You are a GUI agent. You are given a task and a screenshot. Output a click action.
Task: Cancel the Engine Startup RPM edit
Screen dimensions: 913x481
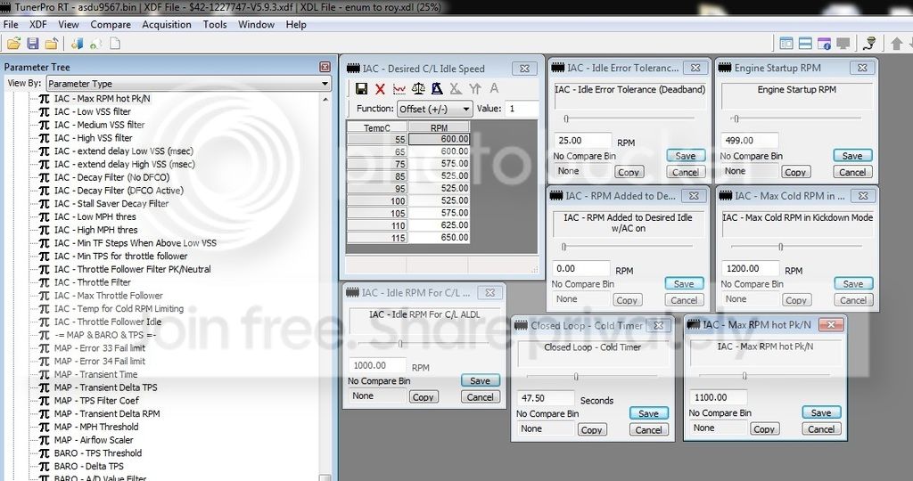[x=852, y=172]
